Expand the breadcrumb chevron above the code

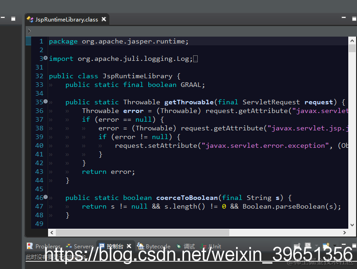pyautogui.click(x=29, y=31)
